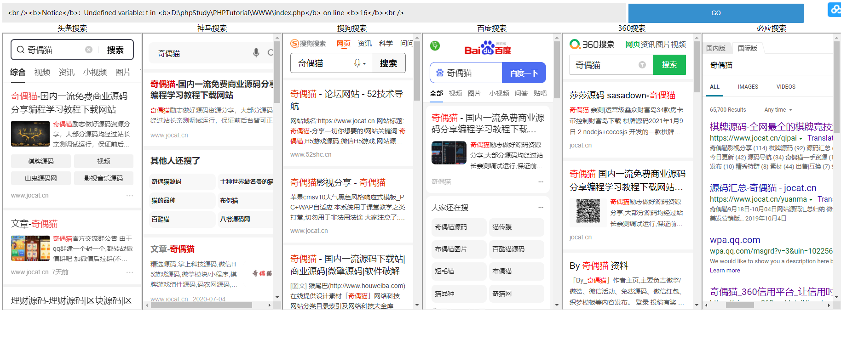841x345 pixels.
Task: Click the 搜狗 panel scrollbar down arrow
Action: 417,305
